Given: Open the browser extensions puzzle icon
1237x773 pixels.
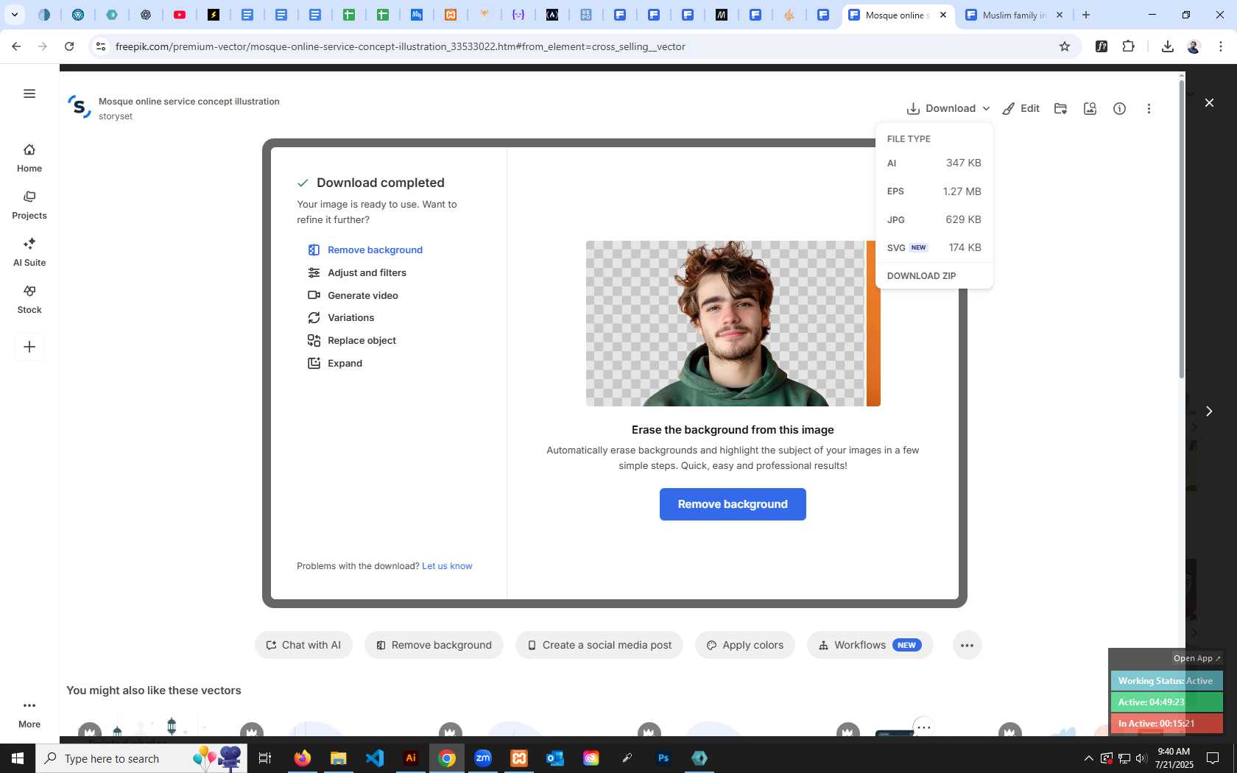Looking at the screenshot, I should click(x=1128, y=46).
